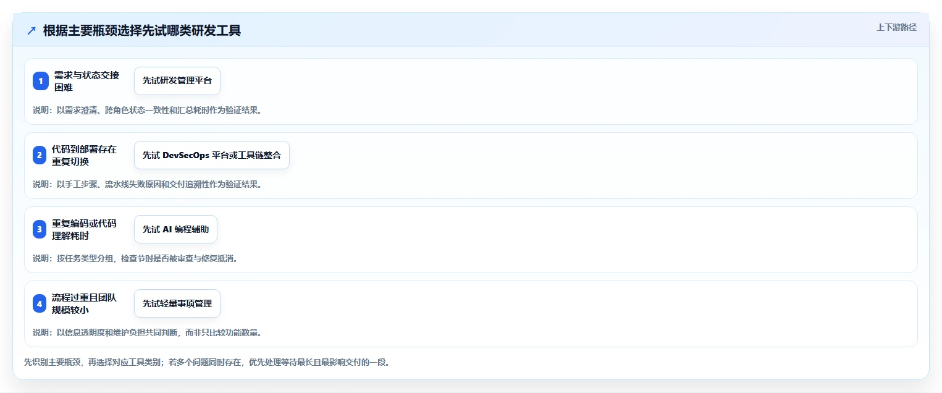Click the number 2 step badge
Screen dimensions: 942x393
click(x=40, y=155)
